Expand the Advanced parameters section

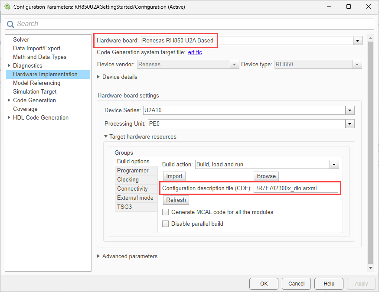pyautogui.click(x=98, y=256)
